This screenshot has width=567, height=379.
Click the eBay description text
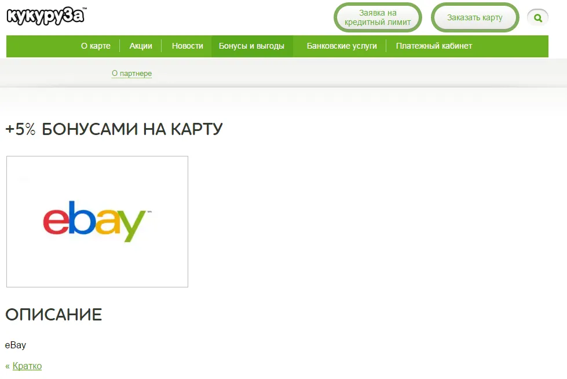16,345
